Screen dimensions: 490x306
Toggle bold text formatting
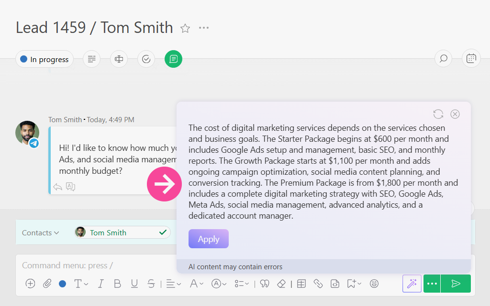coord(118,284)
